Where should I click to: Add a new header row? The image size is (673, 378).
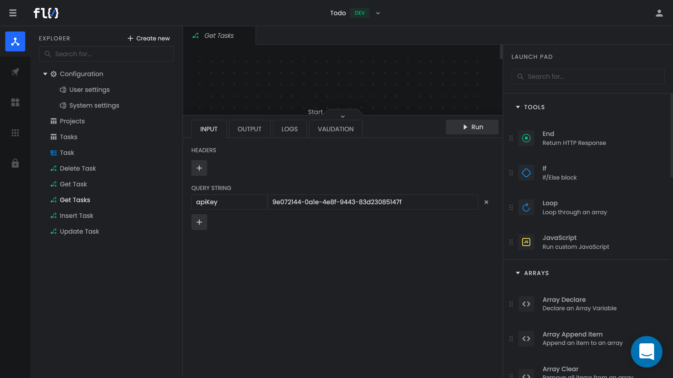199,168
